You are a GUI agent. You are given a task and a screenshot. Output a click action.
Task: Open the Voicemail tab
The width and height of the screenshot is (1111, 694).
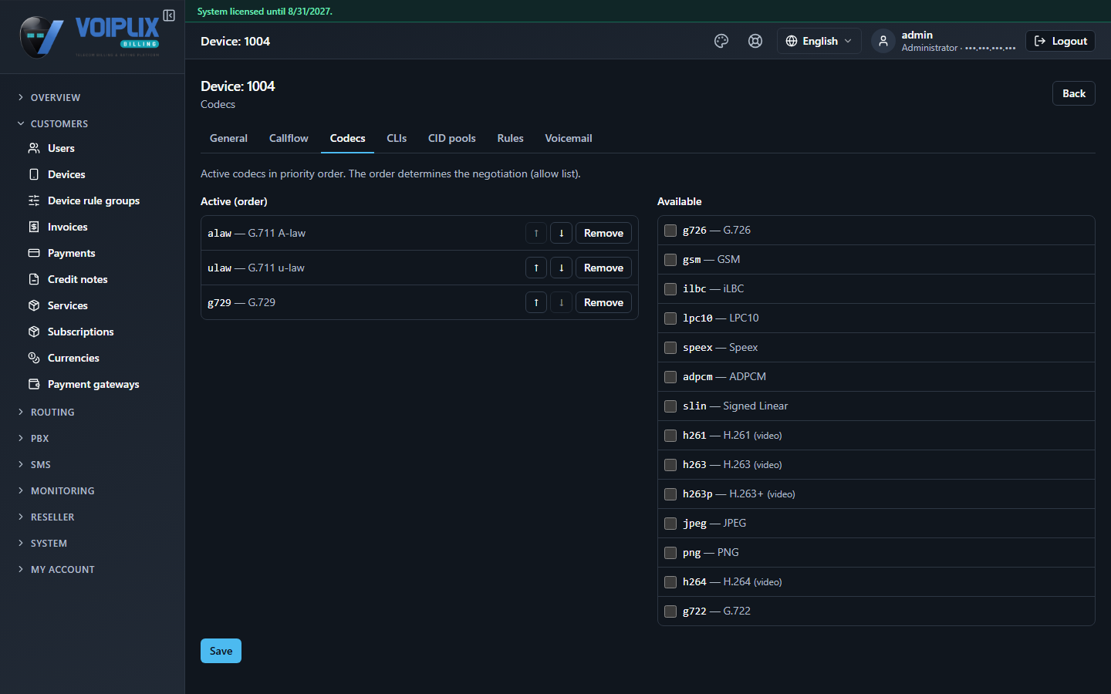(569, 138)
